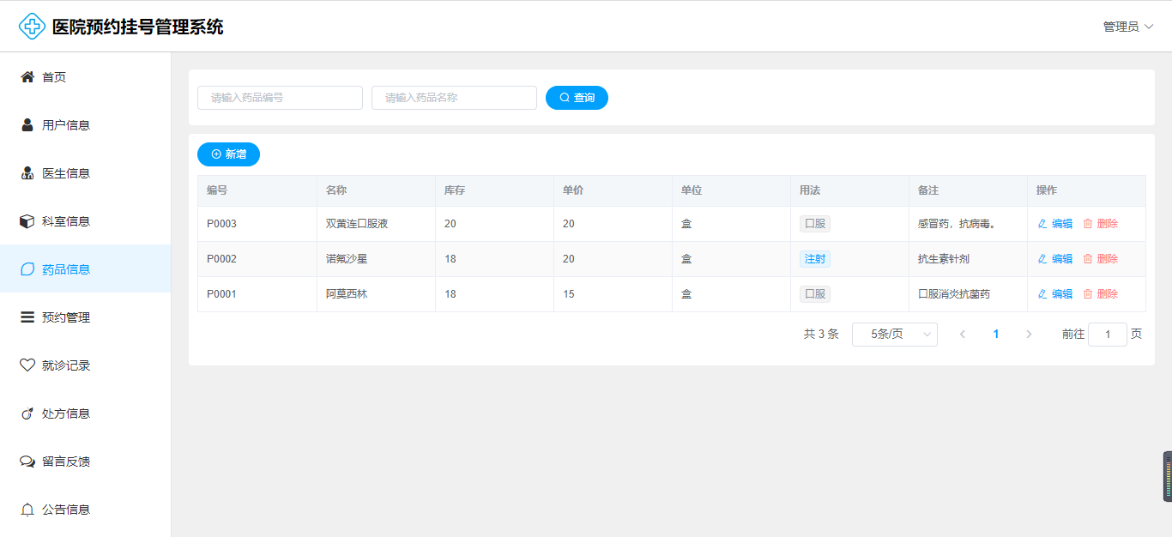Click the next page arrow in pagination

(1029, 335)
